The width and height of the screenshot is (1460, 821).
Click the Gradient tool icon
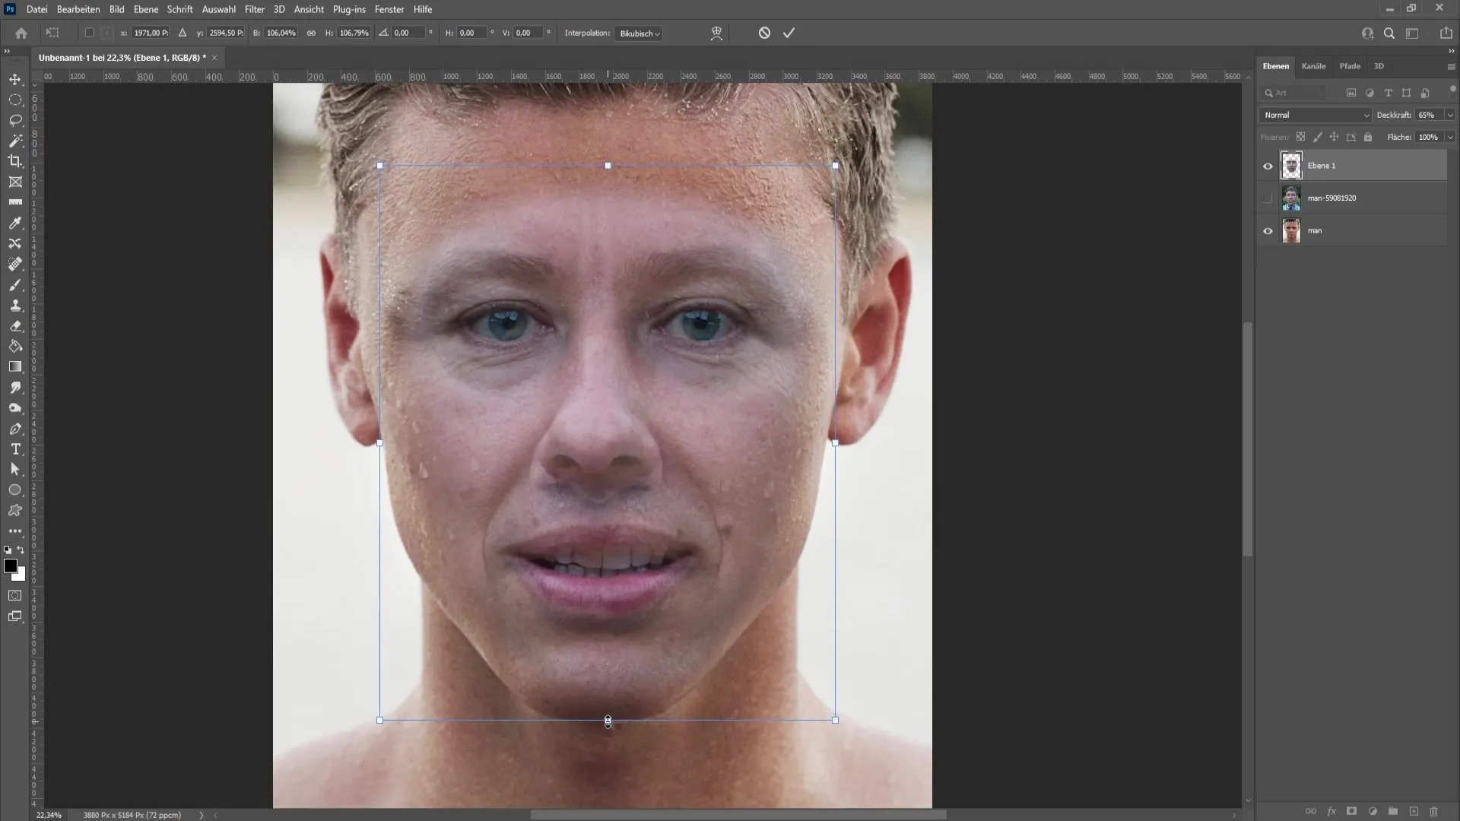point(16,366)
